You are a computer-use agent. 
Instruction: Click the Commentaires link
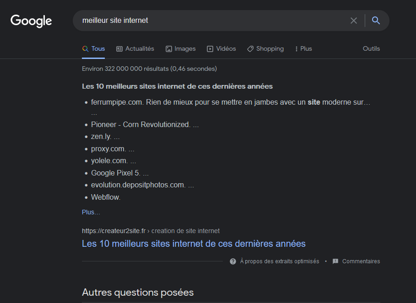click(361, 261)
